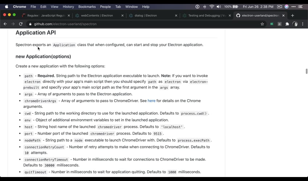Click the 'process.execPath' code text
308x181 pixels.
pyautogui.click(x=193, y=140)
